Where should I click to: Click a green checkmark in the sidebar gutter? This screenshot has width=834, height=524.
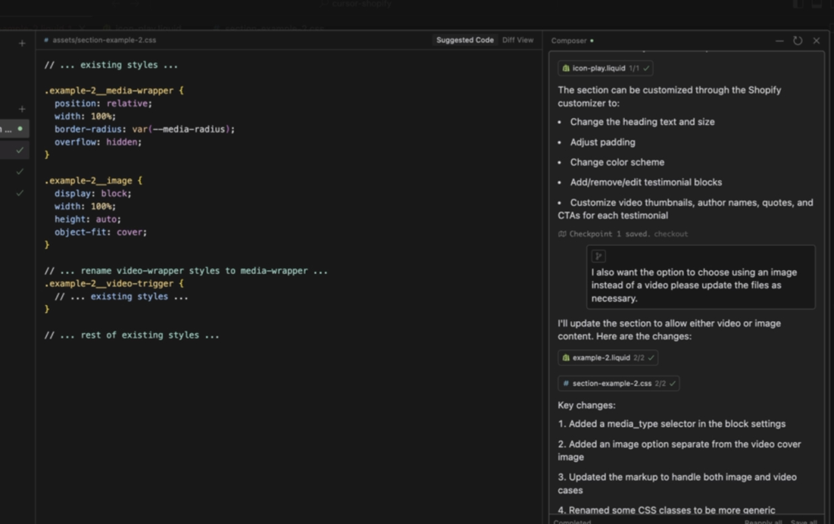click(20, 150)
